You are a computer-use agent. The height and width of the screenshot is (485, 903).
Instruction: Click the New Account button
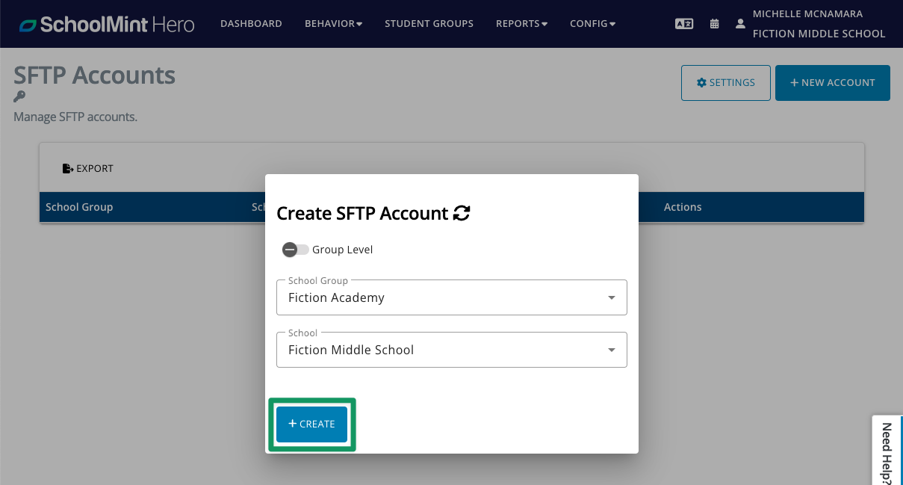point(833,83)
